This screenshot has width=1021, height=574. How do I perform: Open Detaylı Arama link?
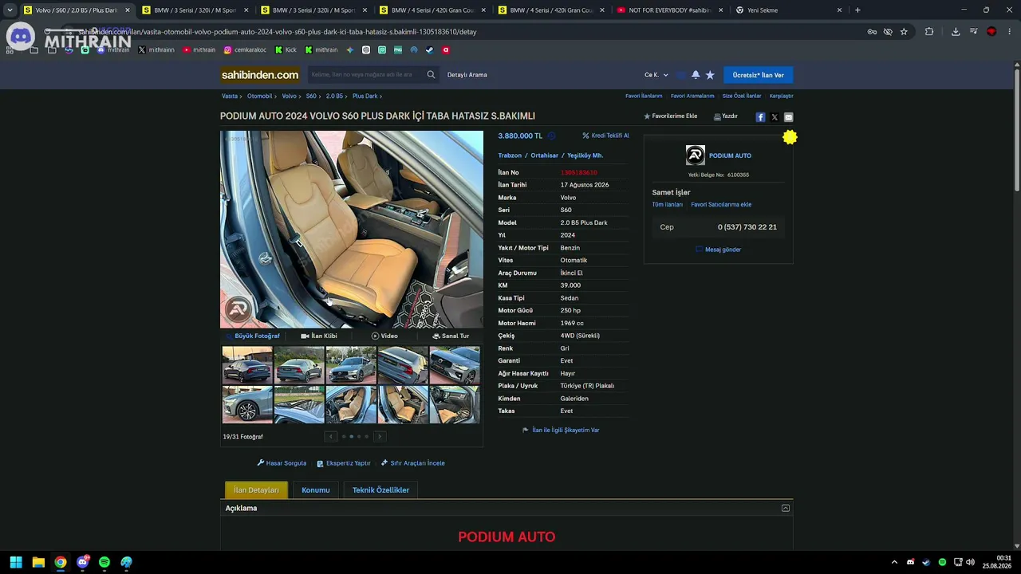(467, 75)
